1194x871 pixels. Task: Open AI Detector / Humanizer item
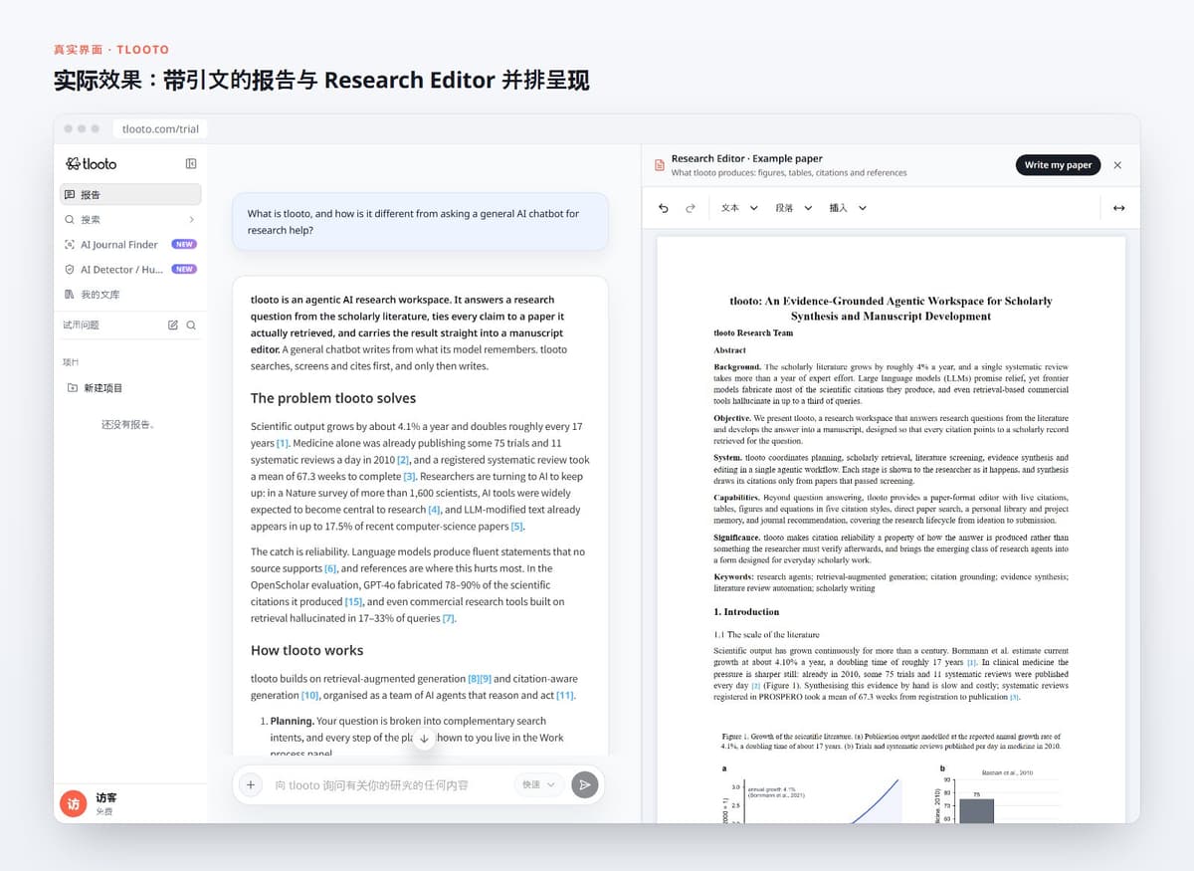(x=130, y=269)
